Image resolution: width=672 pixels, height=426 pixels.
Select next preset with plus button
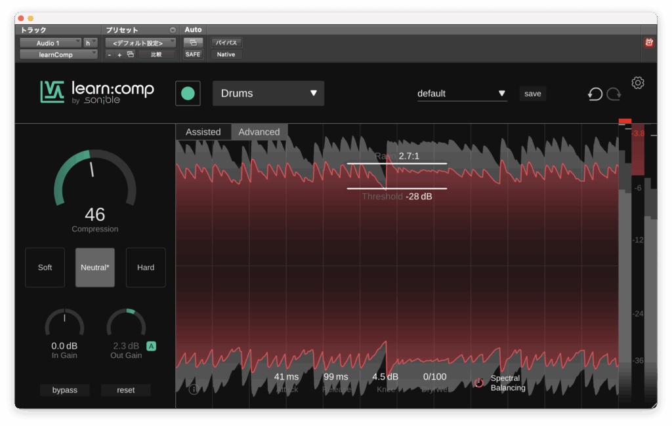[x=119, y=55]
